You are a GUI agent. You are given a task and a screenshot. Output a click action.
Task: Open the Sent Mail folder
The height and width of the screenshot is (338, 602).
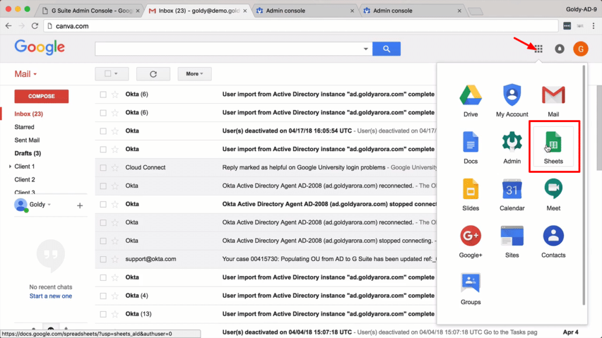click(x=27, y=140)
